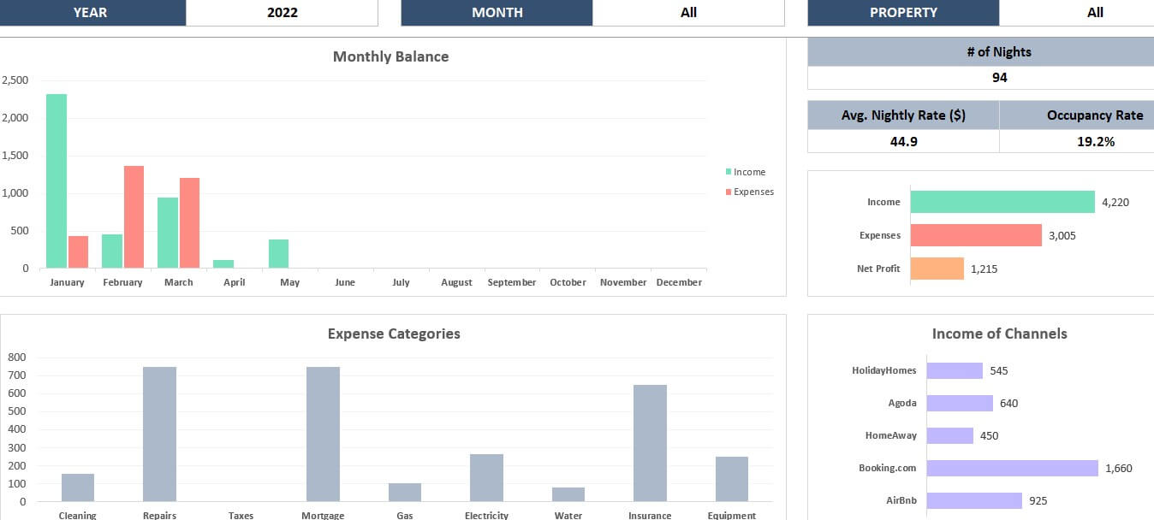Click the Taxes category label

[241, 515]
